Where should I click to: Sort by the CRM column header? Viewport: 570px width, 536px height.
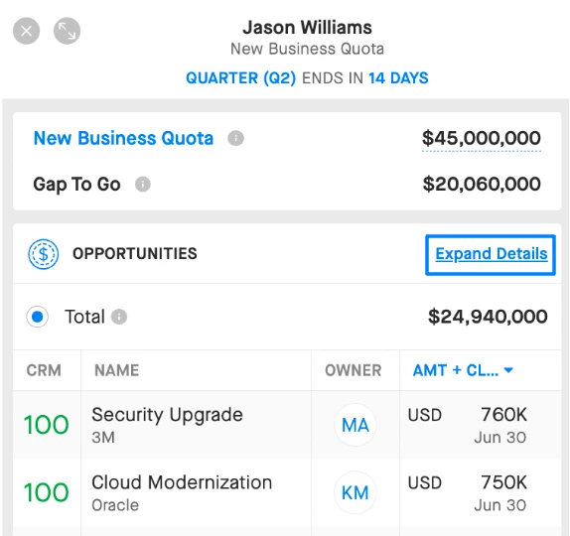tap(44, 370)
